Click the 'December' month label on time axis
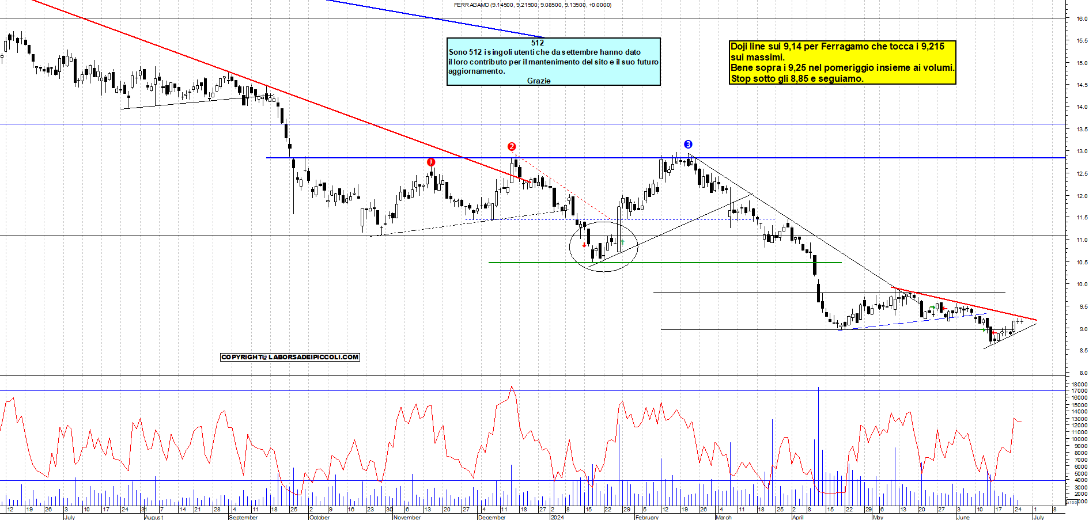Viewport: 1089px width, 520px height. (492, 517)
